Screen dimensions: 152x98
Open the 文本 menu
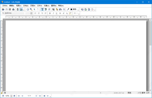[x=40, y=6]
